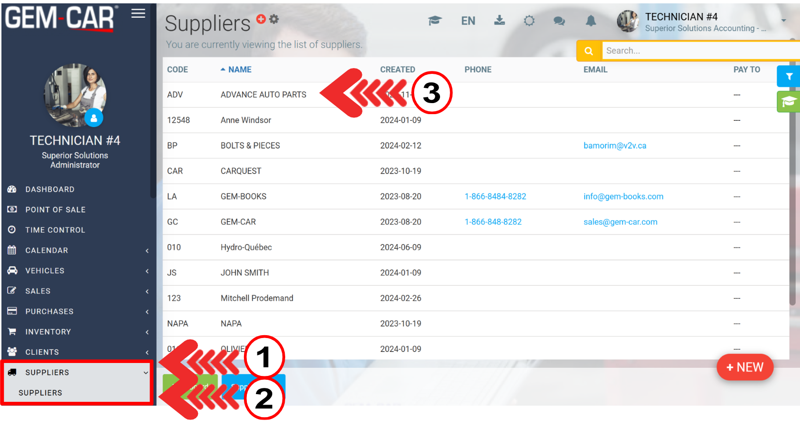800x421 pixels.
Task: Click the hamburger menu icon beside the logo
Action: pos(138,13)
